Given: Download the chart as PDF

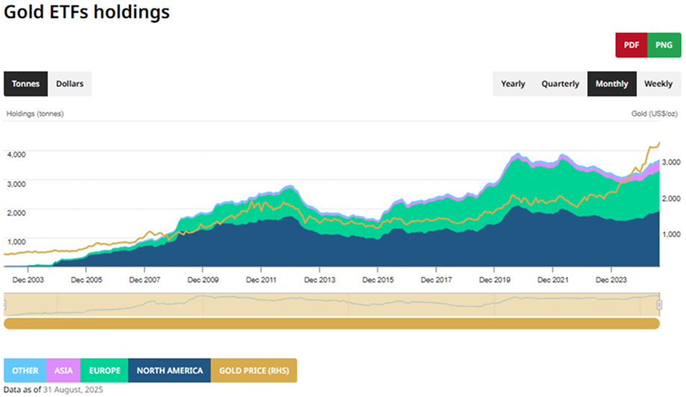Looking at the screenshot, I should pos(631,45).
